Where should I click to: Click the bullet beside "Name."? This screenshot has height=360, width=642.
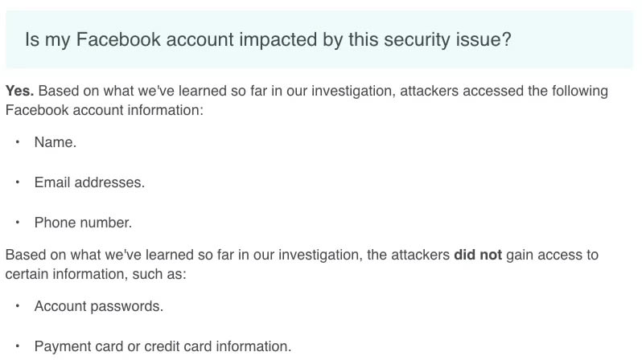click(x=18, y=142)
